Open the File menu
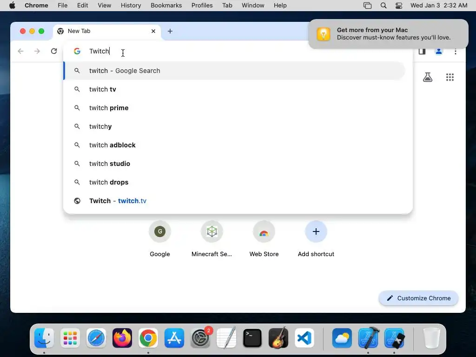476x357 pixels. tap(63, 6)
